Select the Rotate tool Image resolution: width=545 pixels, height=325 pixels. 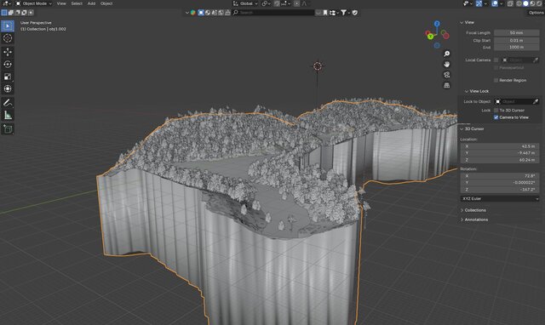click(x=8, y=65)
